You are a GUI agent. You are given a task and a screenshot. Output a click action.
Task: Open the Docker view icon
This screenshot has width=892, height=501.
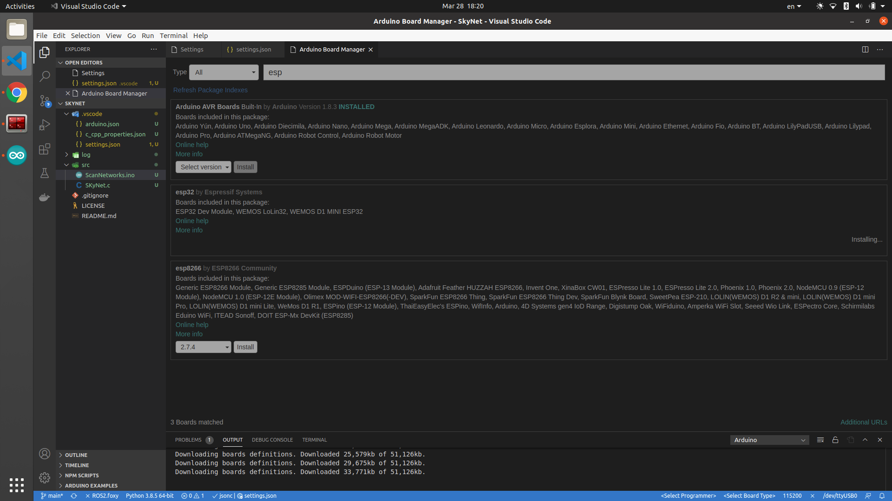point(45,198)
